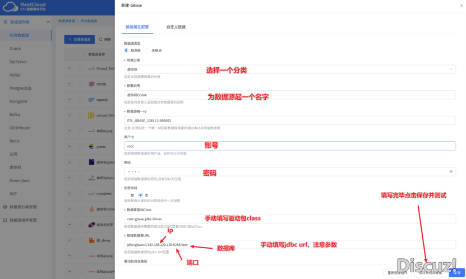Viewport: 466px width, 279px height.
Task: Click the 超_rbmq RabbitMQ icon
Action: click(91, 240)
